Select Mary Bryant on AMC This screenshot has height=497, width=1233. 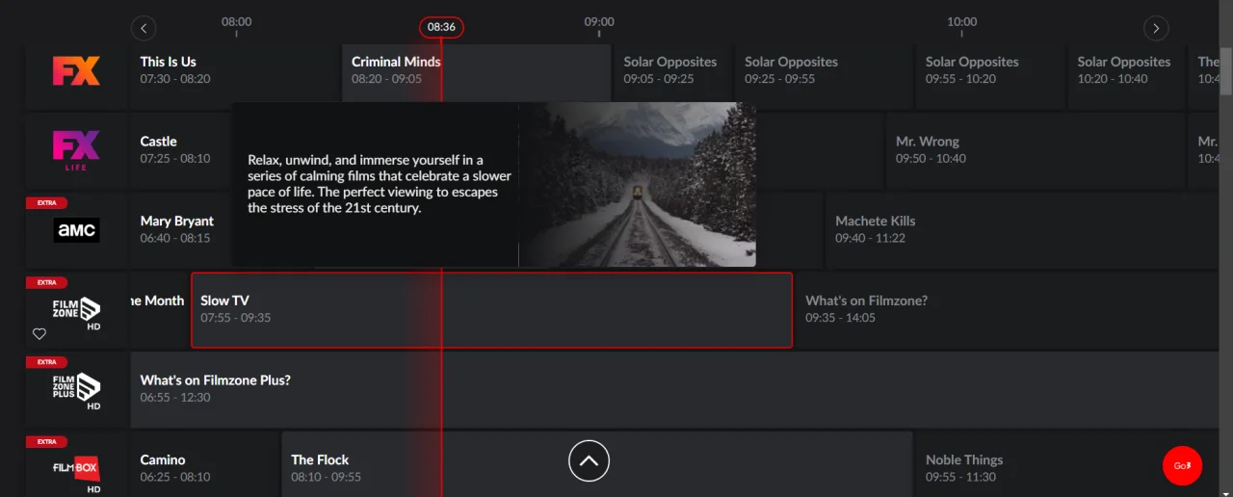(181, 229)
